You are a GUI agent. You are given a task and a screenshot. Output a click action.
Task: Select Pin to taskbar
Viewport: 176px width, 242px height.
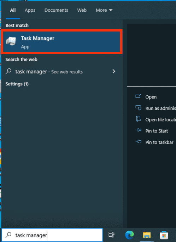159,142
